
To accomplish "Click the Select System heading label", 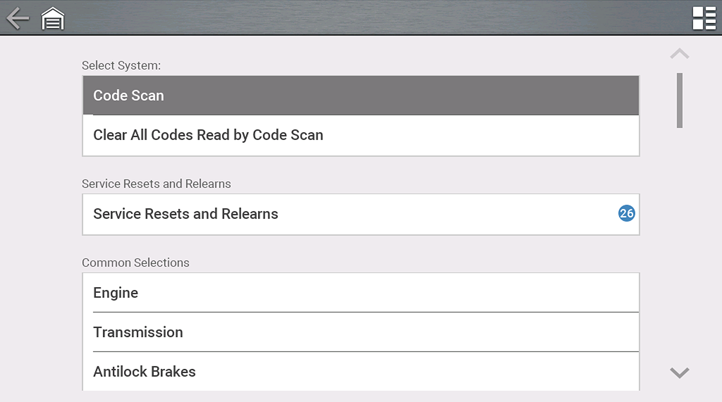I will (x=121, y=65).
